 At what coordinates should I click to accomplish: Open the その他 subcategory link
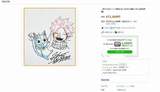tap(132, 86)
